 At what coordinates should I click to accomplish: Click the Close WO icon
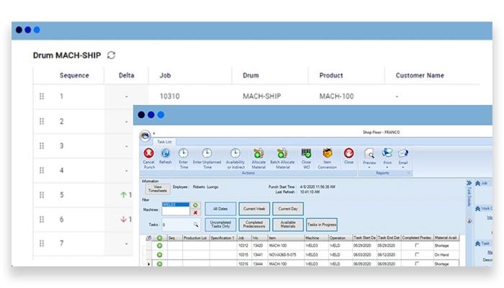[x=306, y=153]
